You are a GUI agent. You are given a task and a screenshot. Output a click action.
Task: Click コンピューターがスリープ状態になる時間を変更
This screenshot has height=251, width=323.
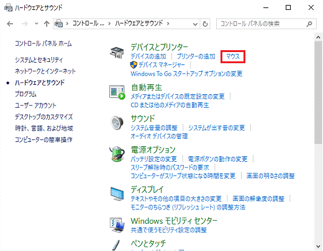(183, 175)
